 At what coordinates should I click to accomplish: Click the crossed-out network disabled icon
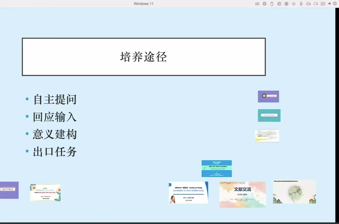pyautogui.click(x=279, y=4)
